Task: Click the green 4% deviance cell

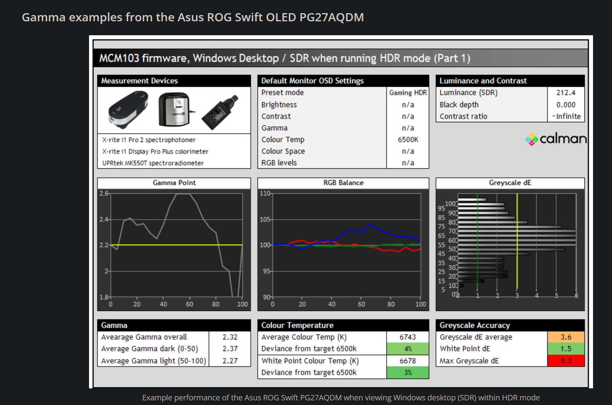Action: point(408,349)
